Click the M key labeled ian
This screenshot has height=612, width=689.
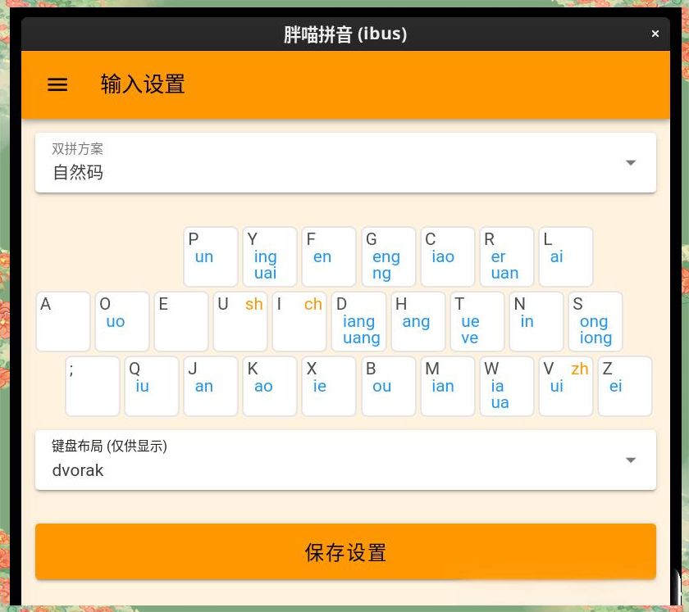click(x=448, y=386)
